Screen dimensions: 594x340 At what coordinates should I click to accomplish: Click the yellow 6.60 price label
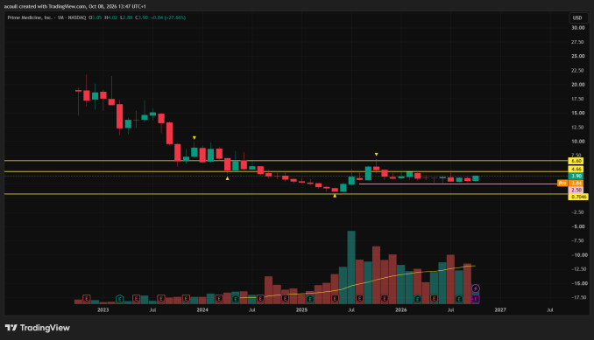(576, 161)
